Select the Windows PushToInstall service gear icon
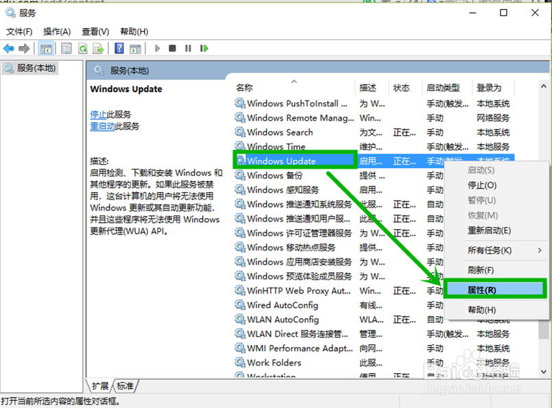Viewport: 552px width, 408px height. tap(240, 103)
